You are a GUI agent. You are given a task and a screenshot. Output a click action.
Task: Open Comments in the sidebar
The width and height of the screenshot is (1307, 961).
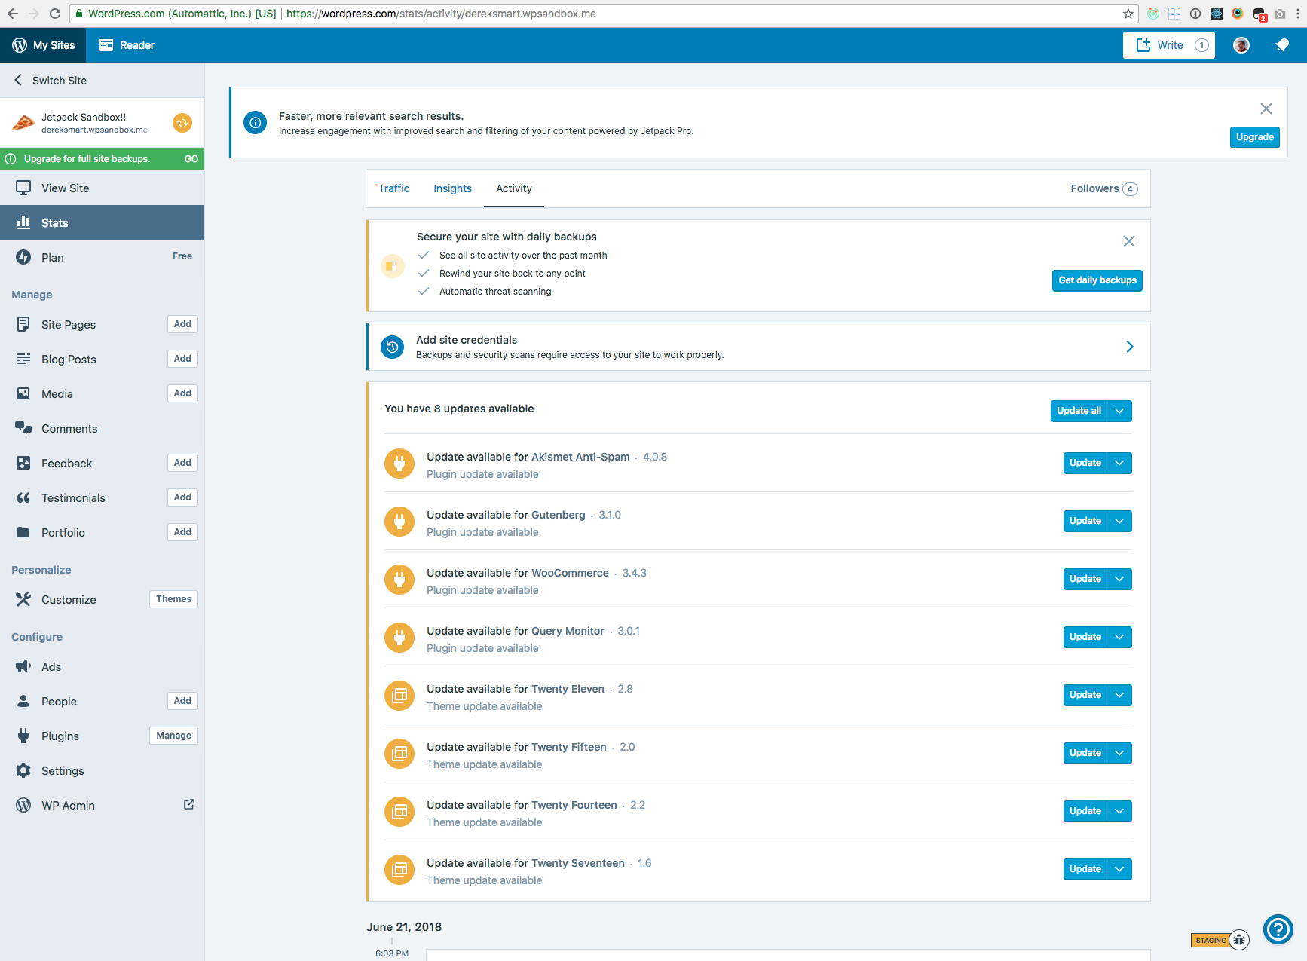coord(102,429)
